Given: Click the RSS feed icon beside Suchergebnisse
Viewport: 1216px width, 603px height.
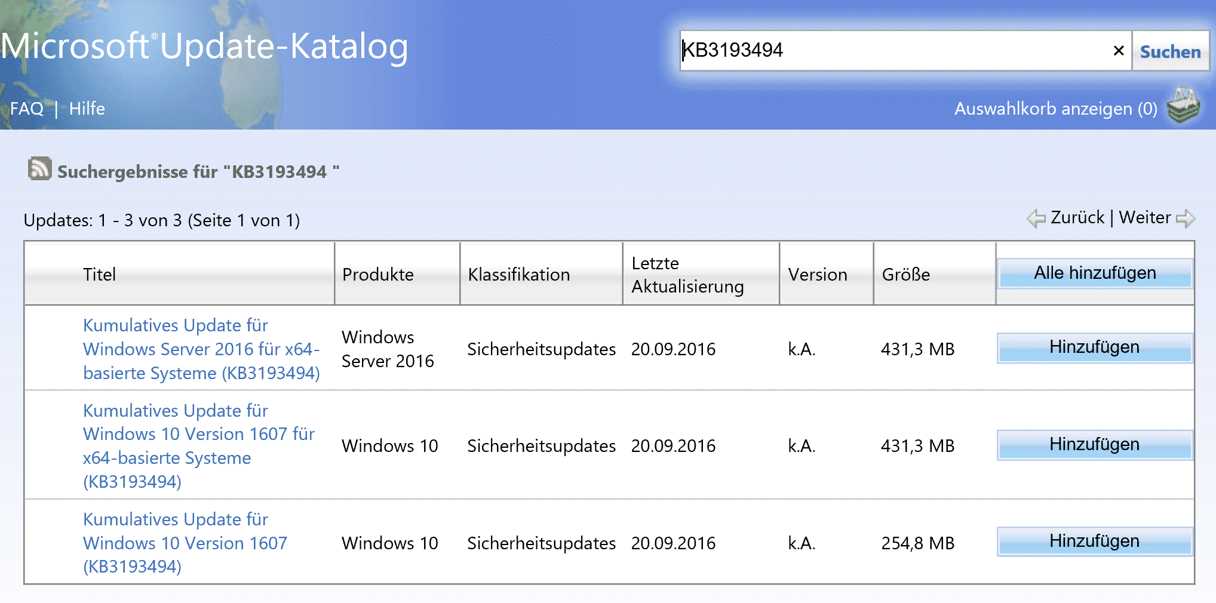Looking at the screenshot, I should [x=39, y=169].
